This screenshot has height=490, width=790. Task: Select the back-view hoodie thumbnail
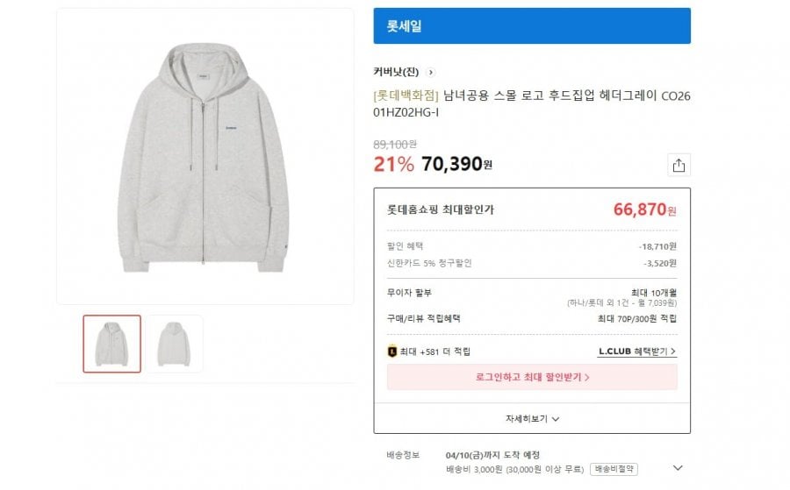tap(174, 344)
